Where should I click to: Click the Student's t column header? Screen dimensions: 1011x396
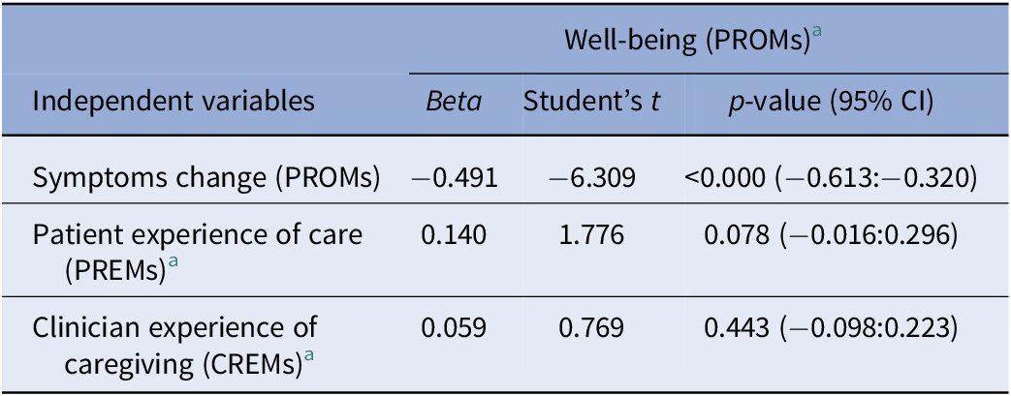pos(591,101)
